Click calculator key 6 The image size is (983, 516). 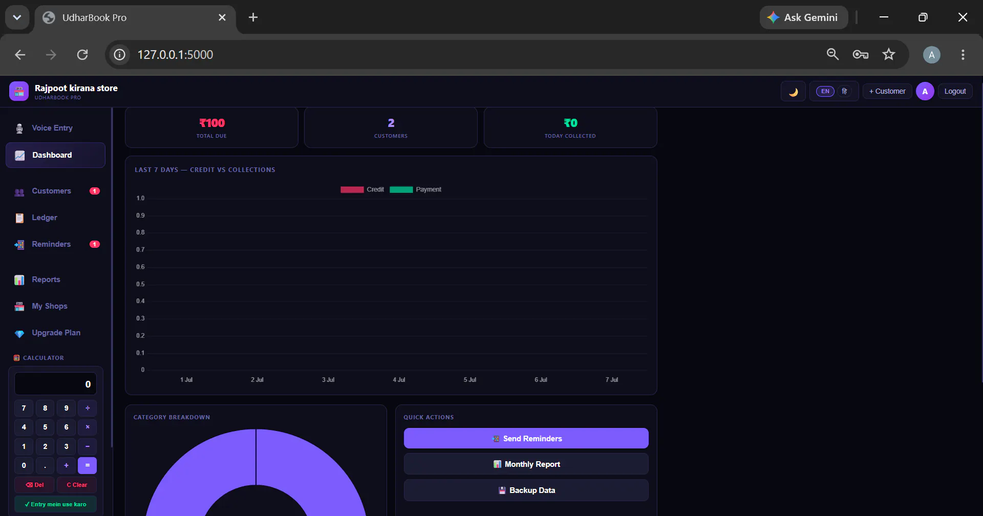pos(66,427)
